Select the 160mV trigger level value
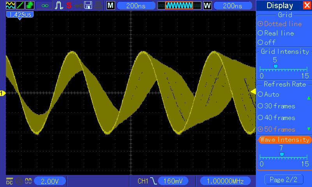 pos(173,181)
